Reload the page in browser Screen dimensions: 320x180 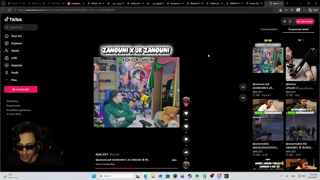(9, 10)
